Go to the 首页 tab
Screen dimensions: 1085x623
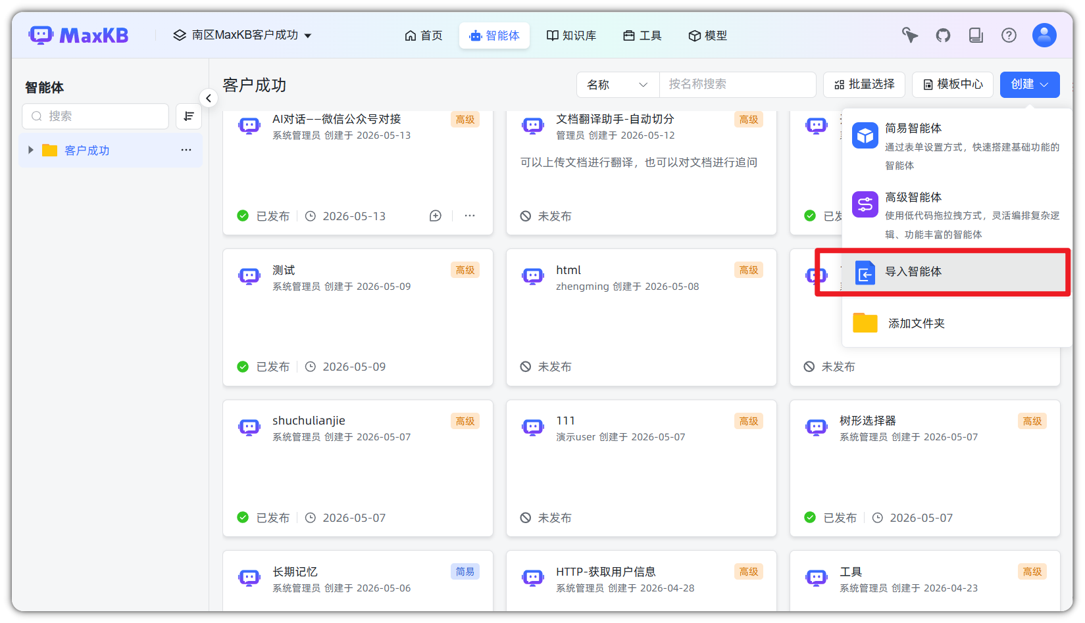(424, 35)
